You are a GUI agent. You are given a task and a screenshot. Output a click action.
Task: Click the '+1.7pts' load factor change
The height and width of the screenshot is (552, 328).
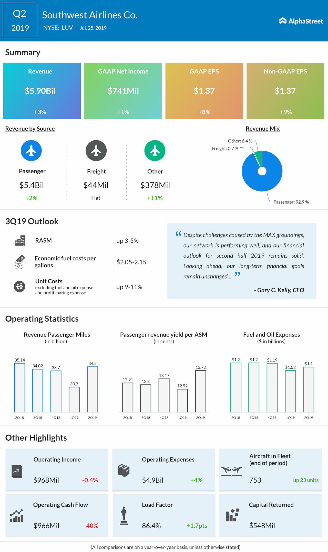coord(197,526)
